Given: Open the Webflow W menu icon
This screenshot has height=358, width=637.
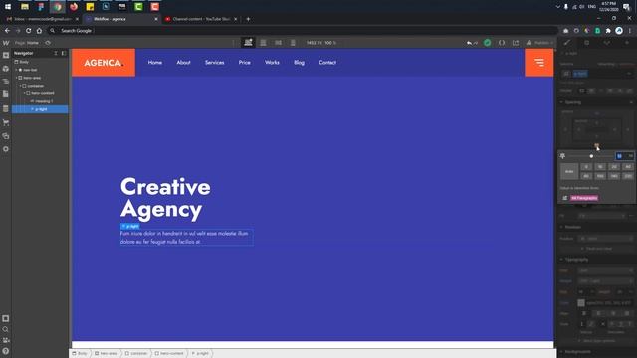Looking at the screenshot, I should pyautogui.click(x=6, y=43).
